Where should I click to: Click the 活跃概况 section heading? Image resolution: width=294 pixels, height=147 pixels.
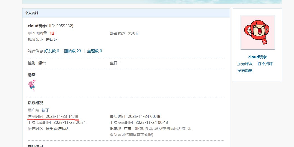click(35, 103)
